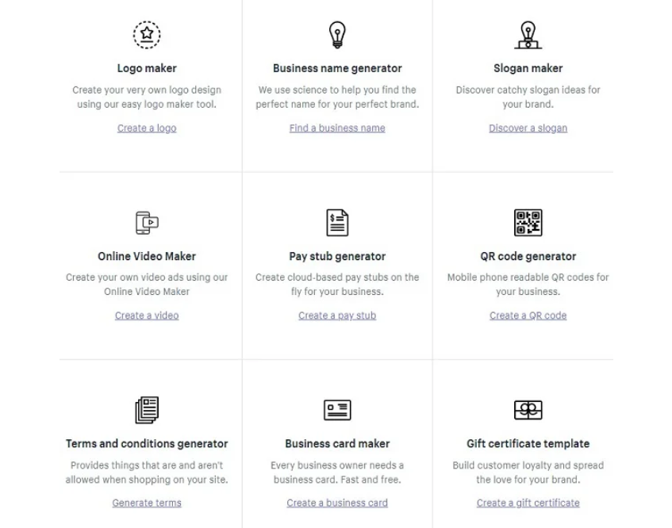Click the QR code generator heading
672x528 pixels.
coord(528,256)
